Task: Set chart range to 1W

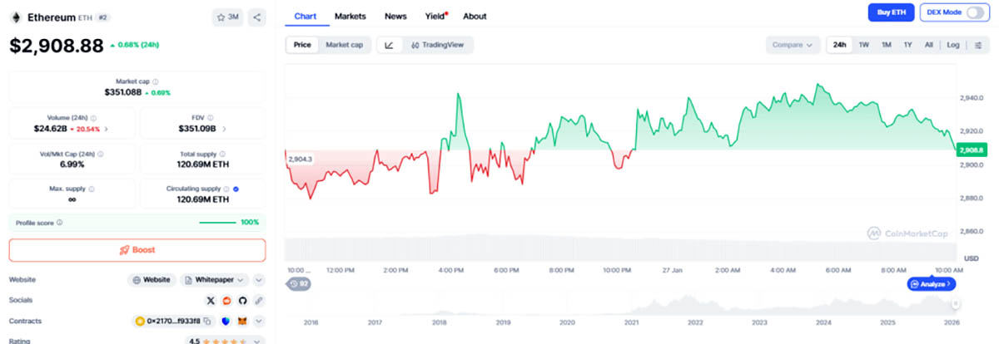Action: point(864,45)
